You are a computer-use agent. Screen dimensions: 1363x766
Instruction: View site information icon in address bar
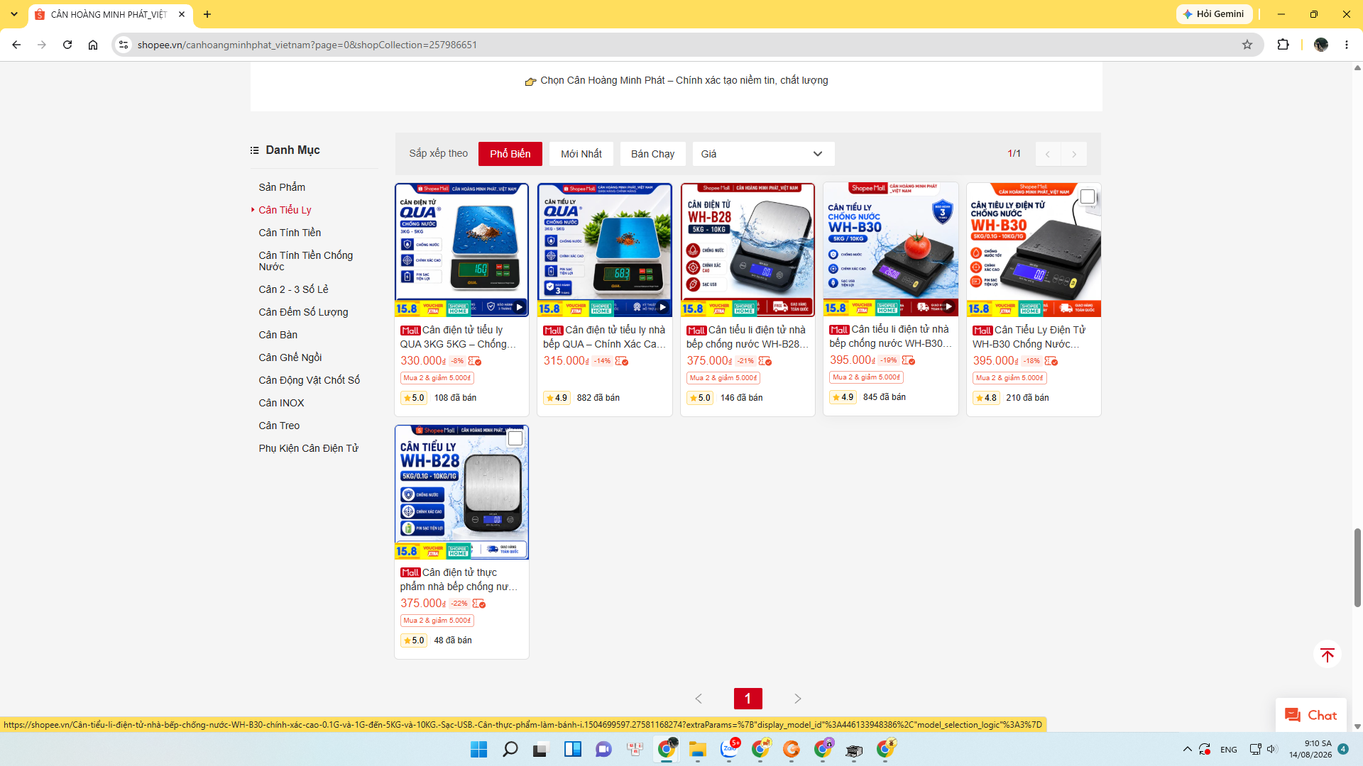tap(124, 45)
